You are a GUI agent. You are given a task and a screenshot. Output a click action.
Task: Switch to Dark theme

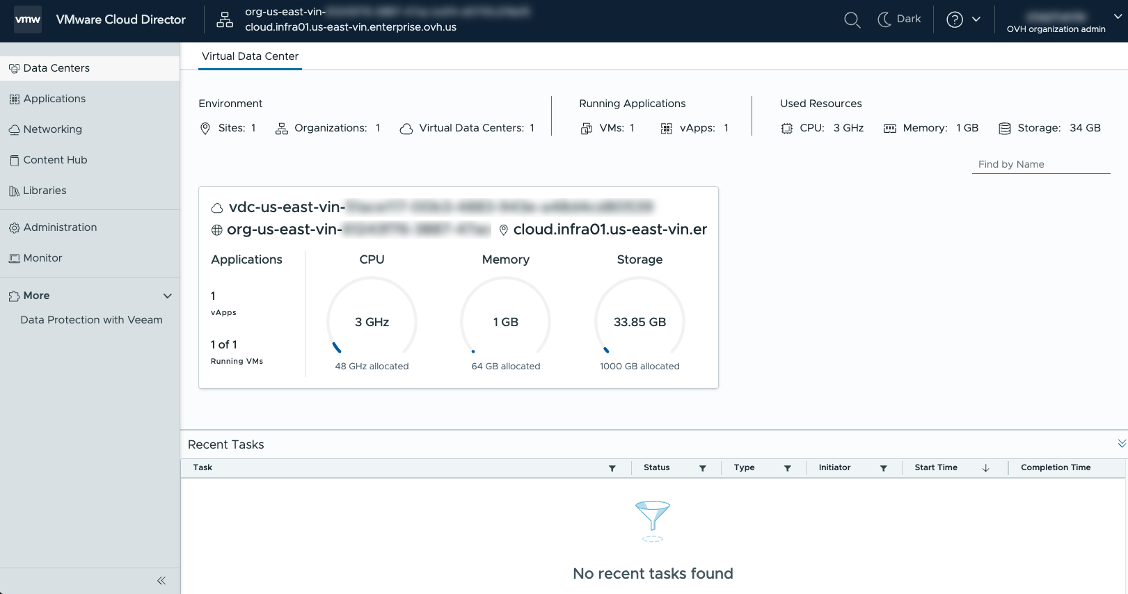(x=899, y=19)
